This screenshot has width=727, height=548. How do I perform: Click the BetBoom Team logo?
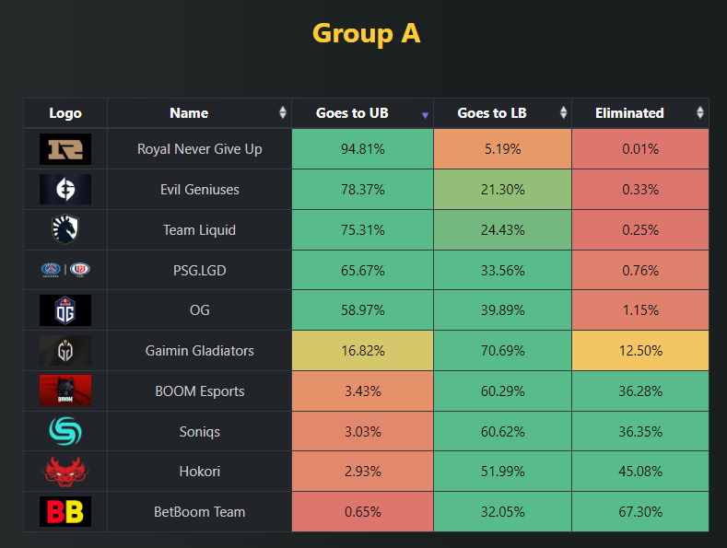(x=65, y=512)
